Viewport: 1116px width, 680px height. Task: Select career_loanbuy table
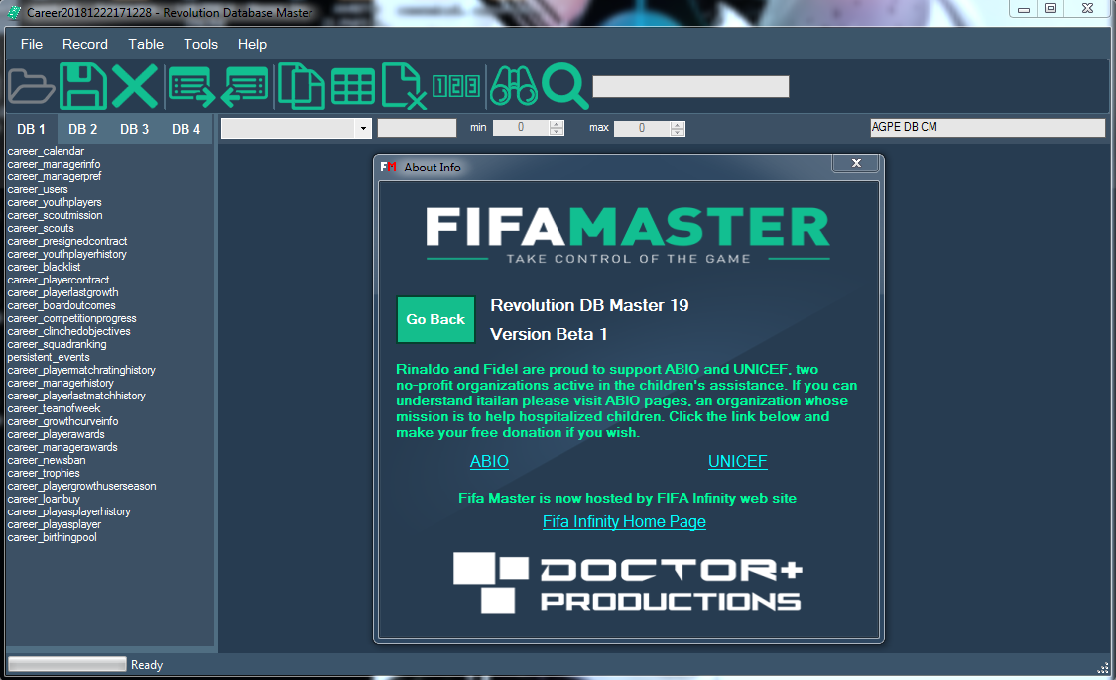pos(44,499)
